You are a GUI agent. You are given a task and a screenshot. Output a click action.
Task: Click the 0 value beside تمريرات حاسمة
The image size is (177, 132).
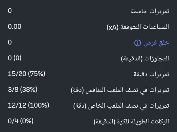pyautogui.click(x=10, y=11)
